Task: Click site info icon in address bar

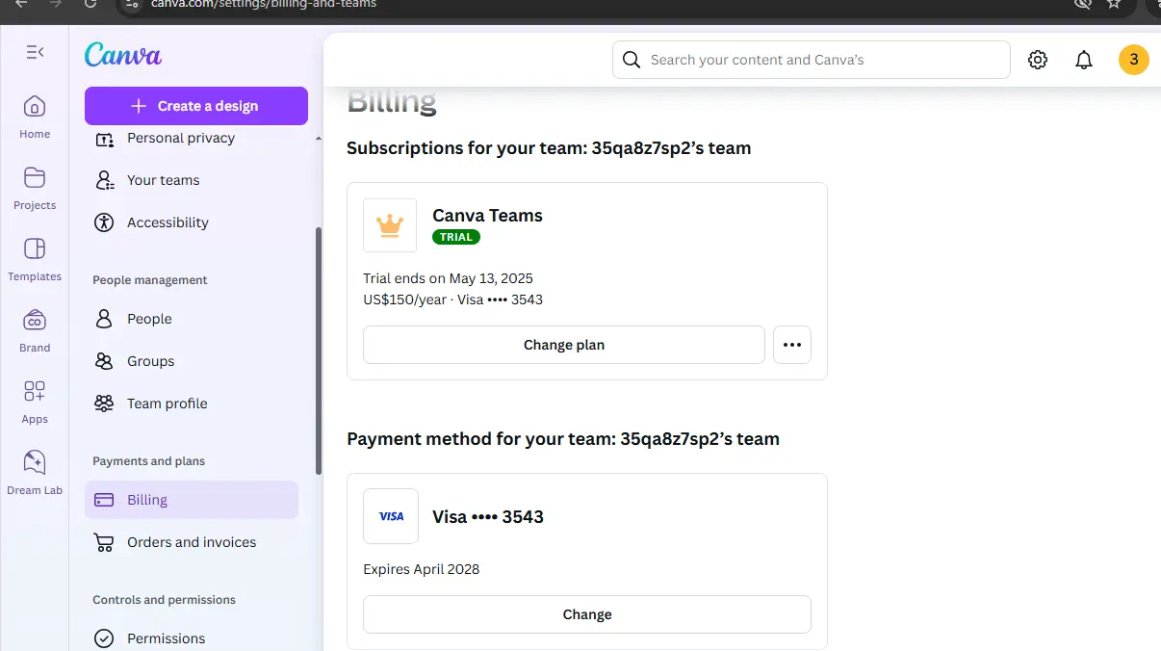Action: click(x=133, y=4)
